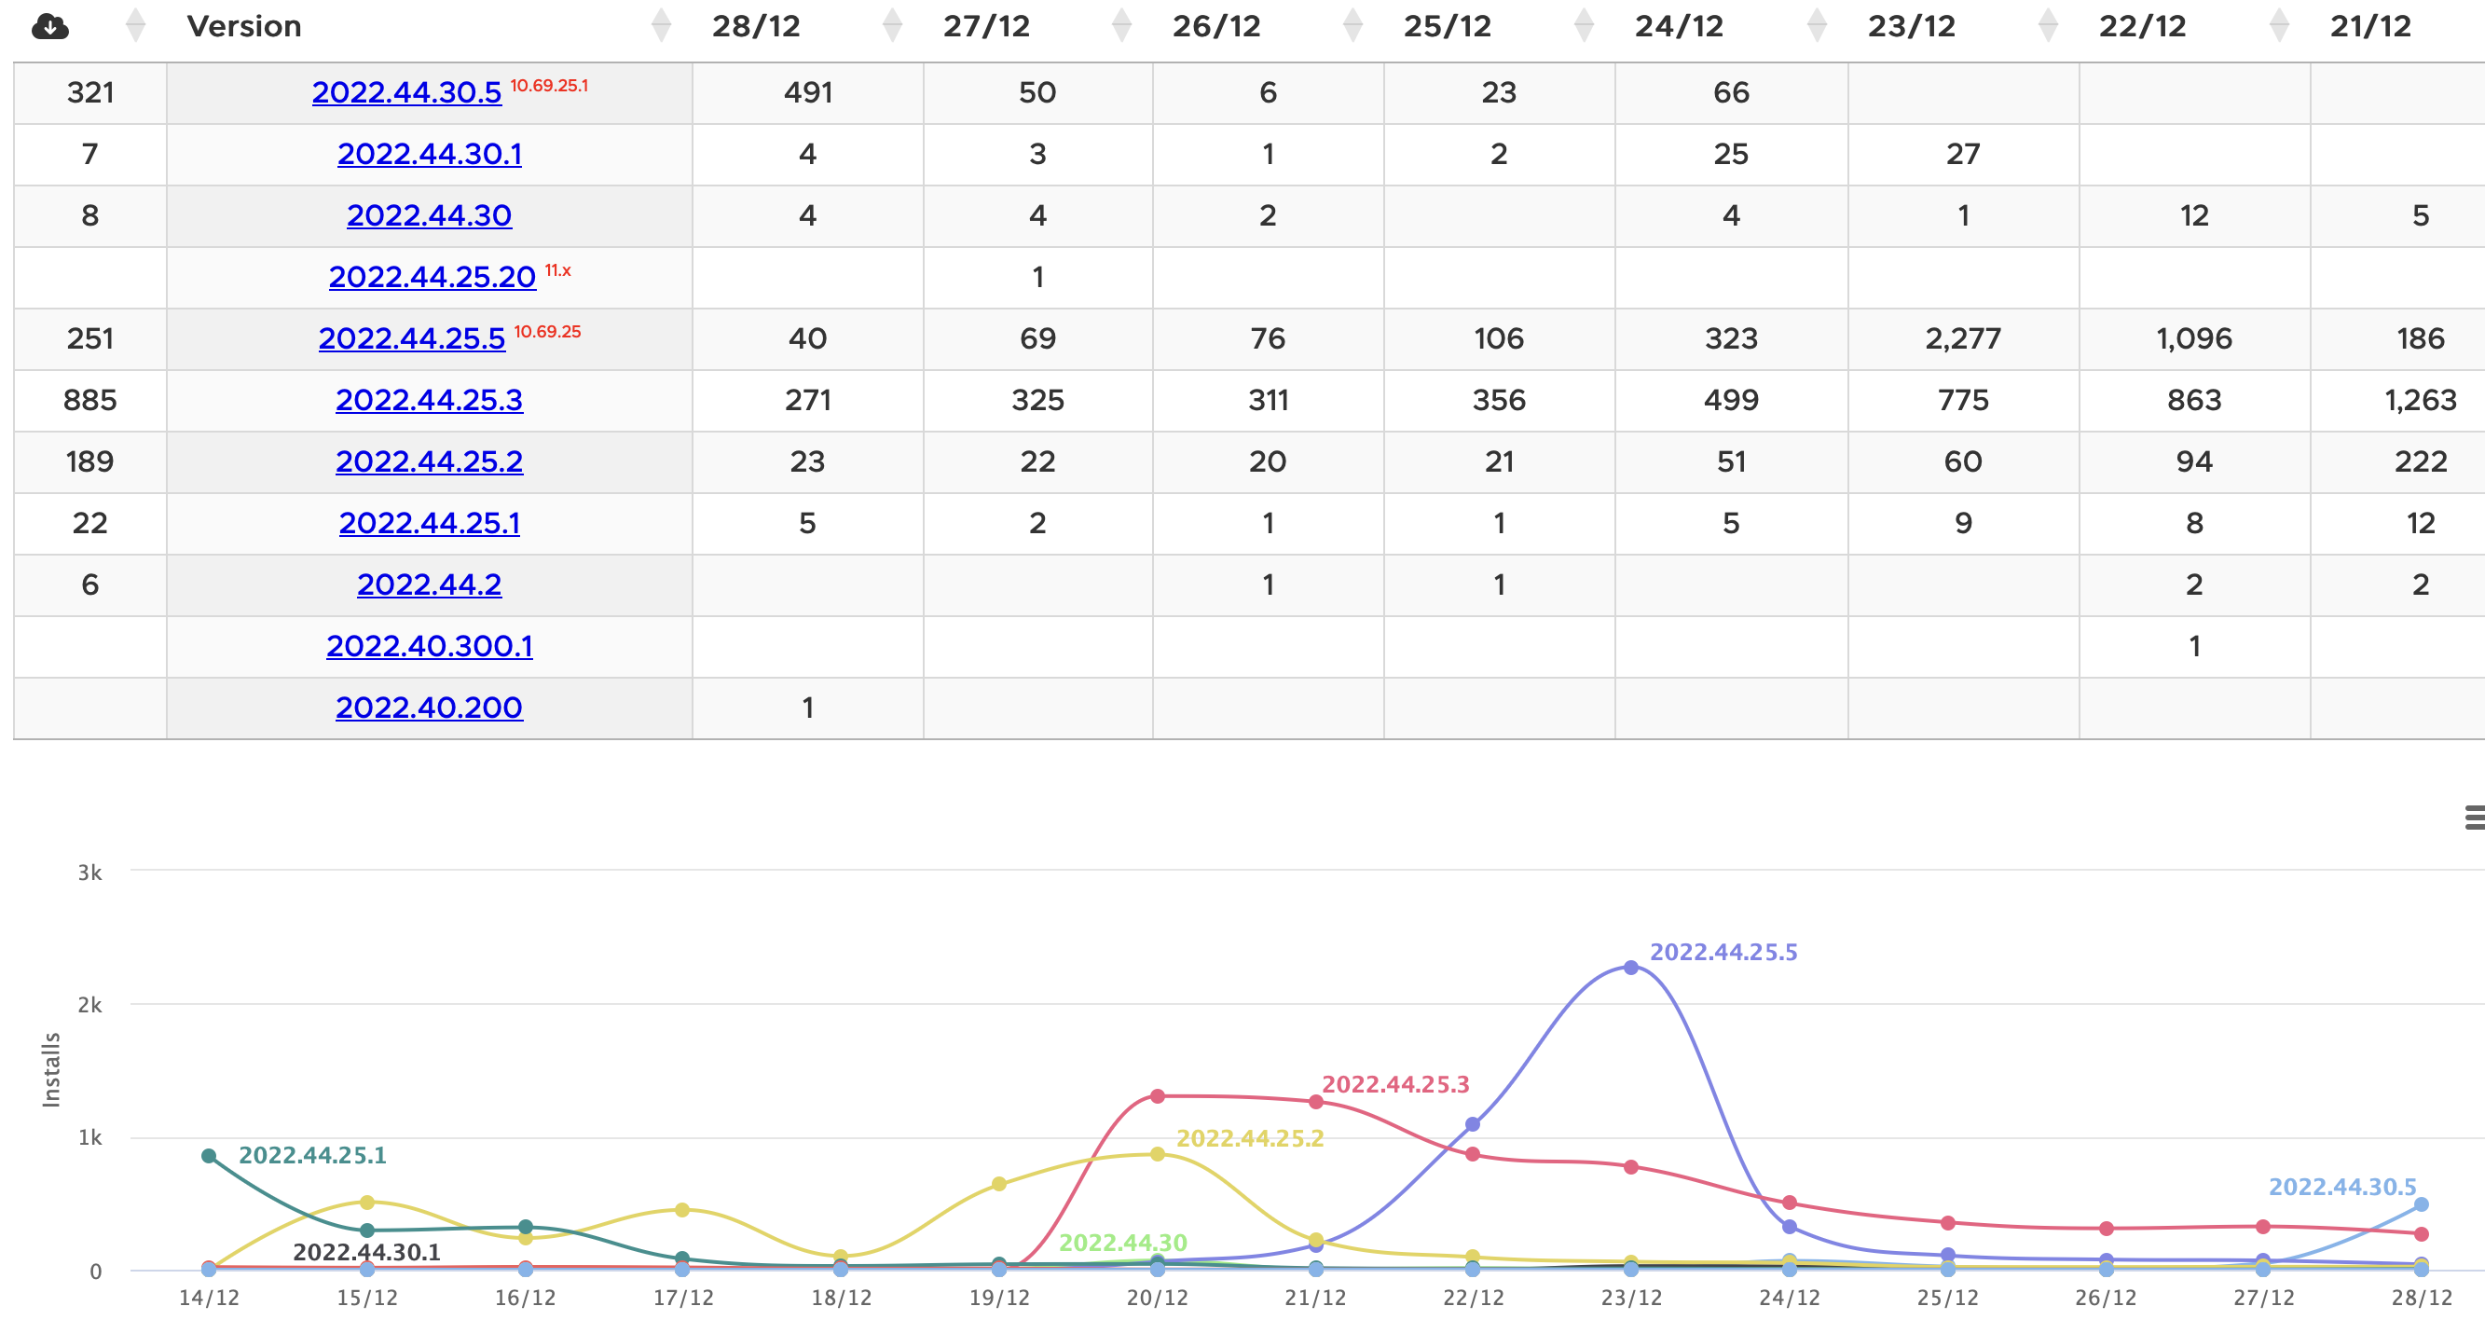Sort the 27/12 column using its arrows

pos(1121,26)
